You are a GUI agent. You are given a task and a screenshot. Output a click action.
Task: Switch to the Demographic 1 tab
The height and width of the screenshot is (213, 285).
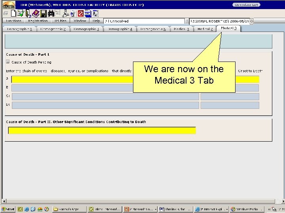click(x=19, y=29)
